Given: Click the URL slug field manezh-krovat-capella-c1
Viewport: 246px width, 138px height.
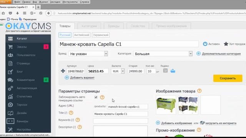Looking at the screenshot, I should (x=127, y=107).
